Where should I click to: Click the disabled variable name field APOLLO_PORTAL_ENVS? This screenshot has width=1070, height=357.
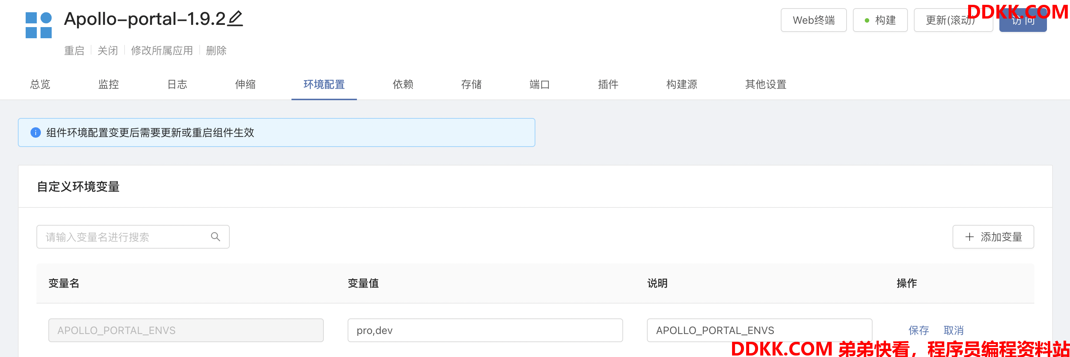(x=186, y=330)
